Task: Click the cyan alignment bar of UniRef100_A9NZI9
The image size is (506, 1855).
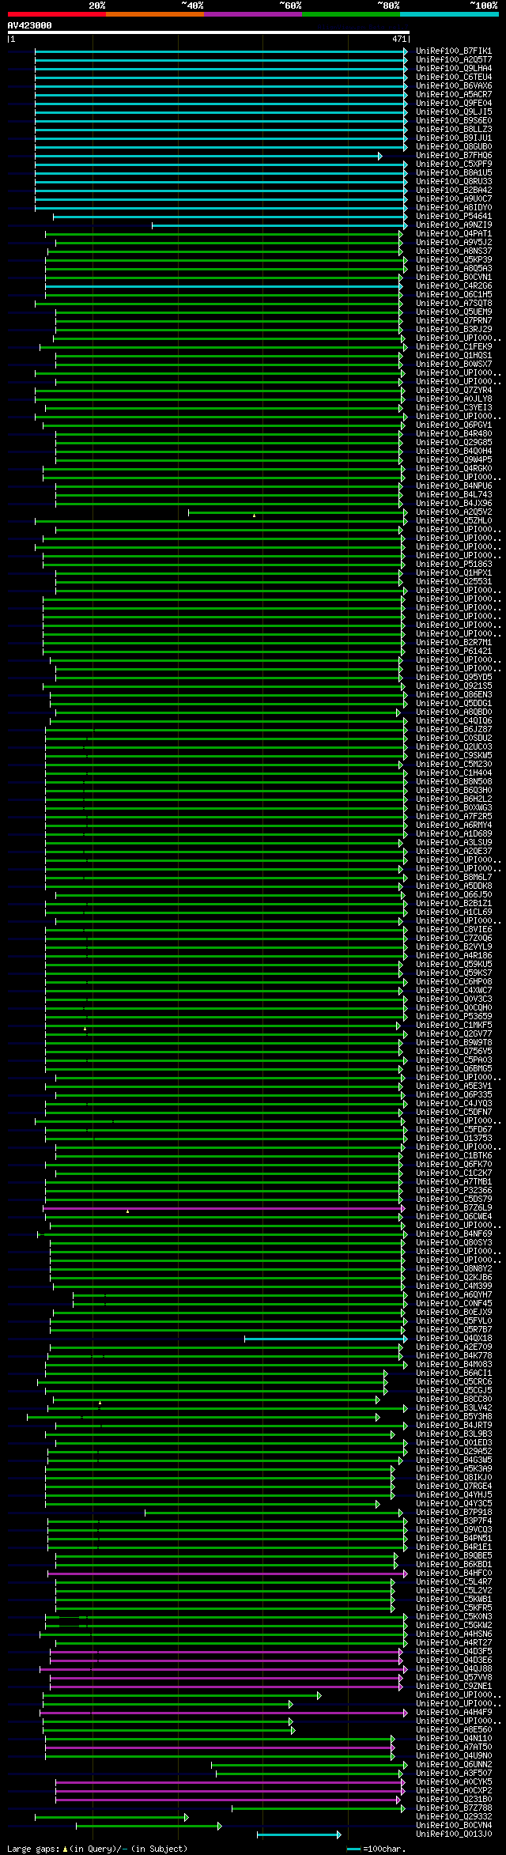Action: [x=280, y=225]
